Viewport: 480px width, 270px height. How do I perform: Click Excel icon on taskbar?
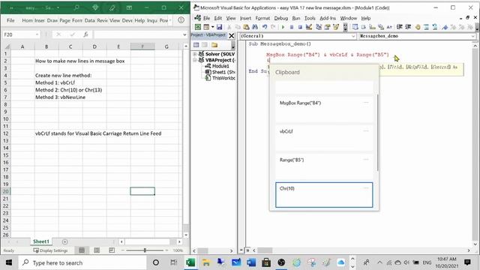coord(190,262)
